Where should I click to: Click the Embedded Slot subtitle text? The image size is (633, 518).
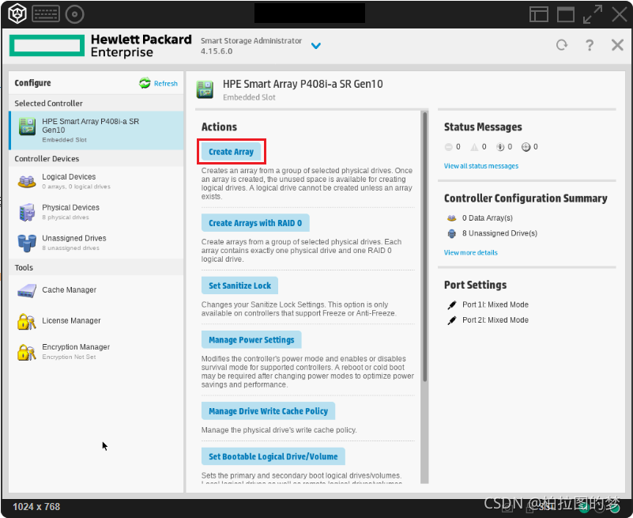(x=249, y=97)
